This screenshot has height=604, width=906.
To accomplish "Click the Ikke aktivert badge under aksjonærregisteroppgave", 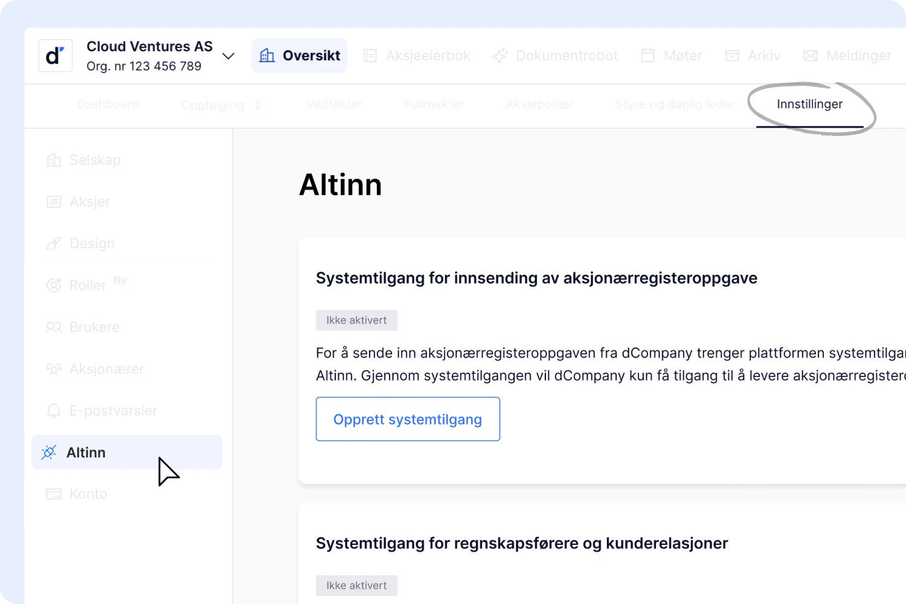I will click(356, 321).
